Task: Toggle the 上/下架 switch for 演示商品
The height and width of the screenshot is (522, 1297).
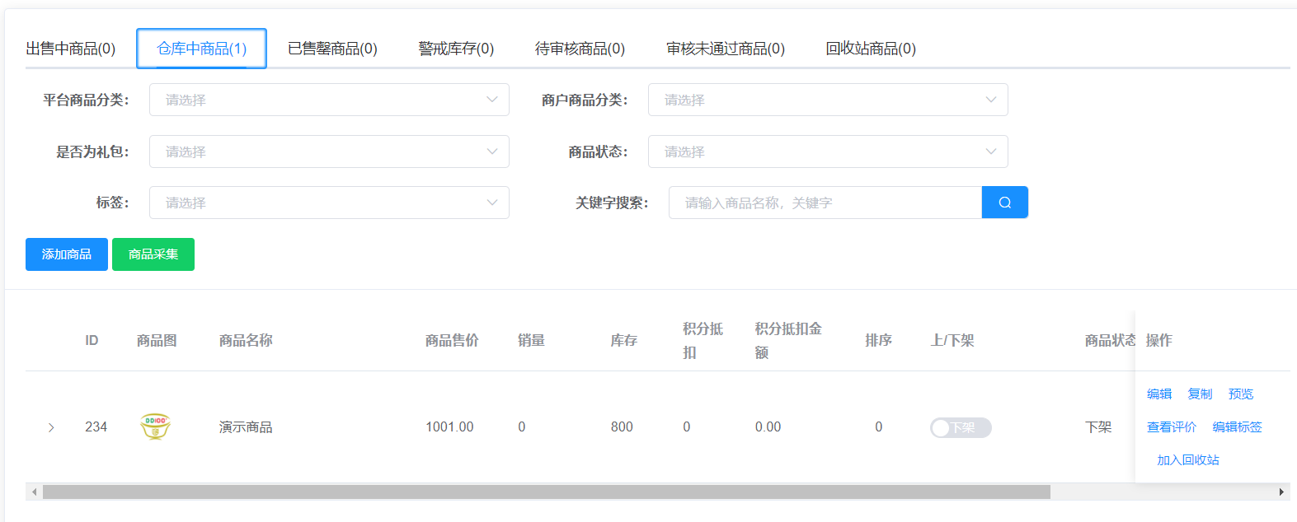Action: coord(961,427)
